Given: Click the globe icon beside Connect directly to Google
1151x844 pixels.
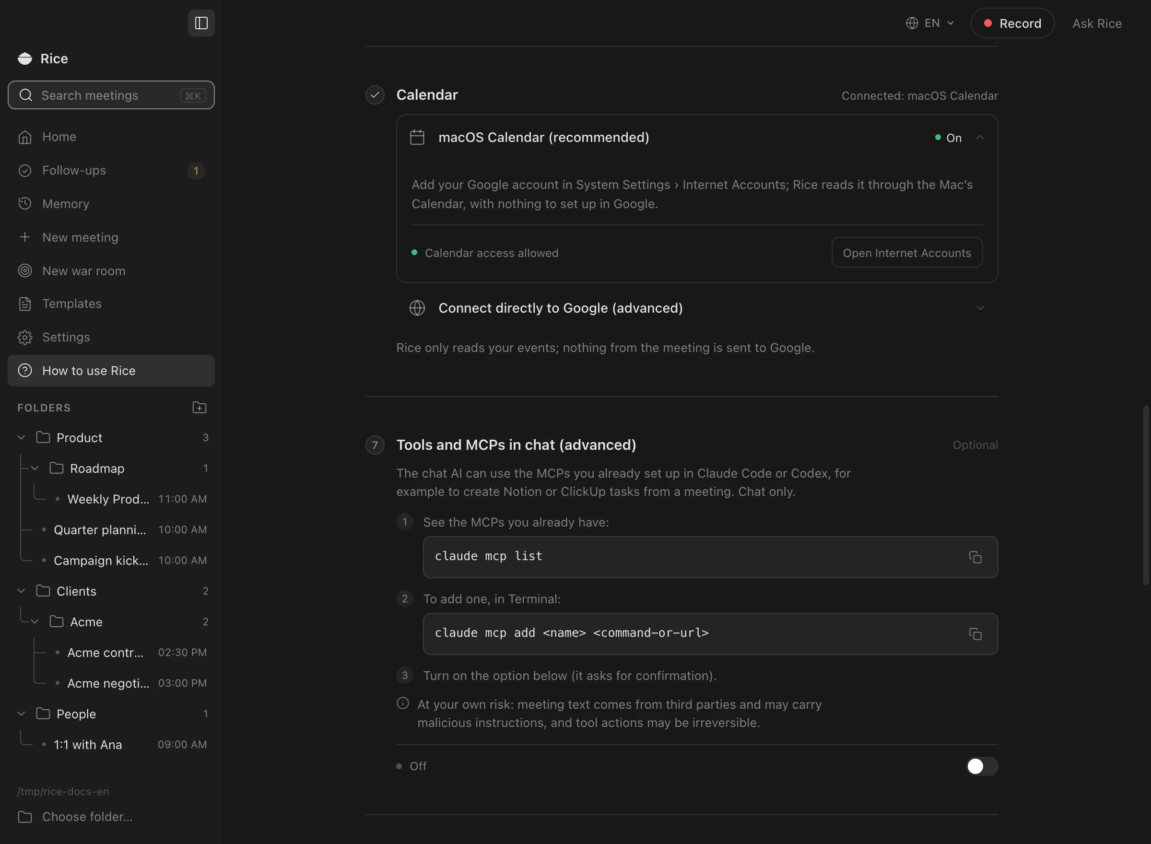Looking at the screenshot, I should click(417, 307).
